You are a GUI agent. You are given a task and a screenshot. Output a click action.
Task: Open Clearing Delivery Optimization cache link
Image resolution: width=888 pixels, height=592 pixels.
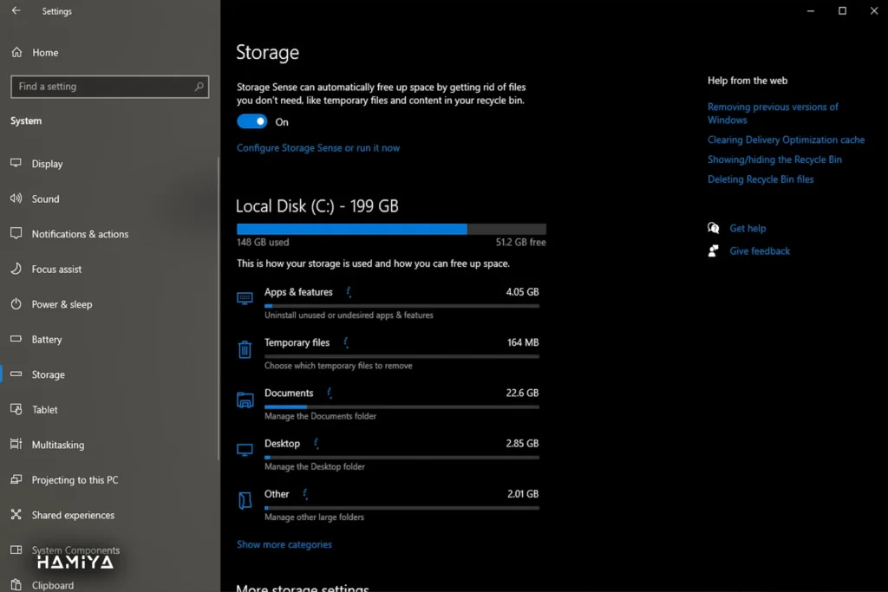click(786, 140)
